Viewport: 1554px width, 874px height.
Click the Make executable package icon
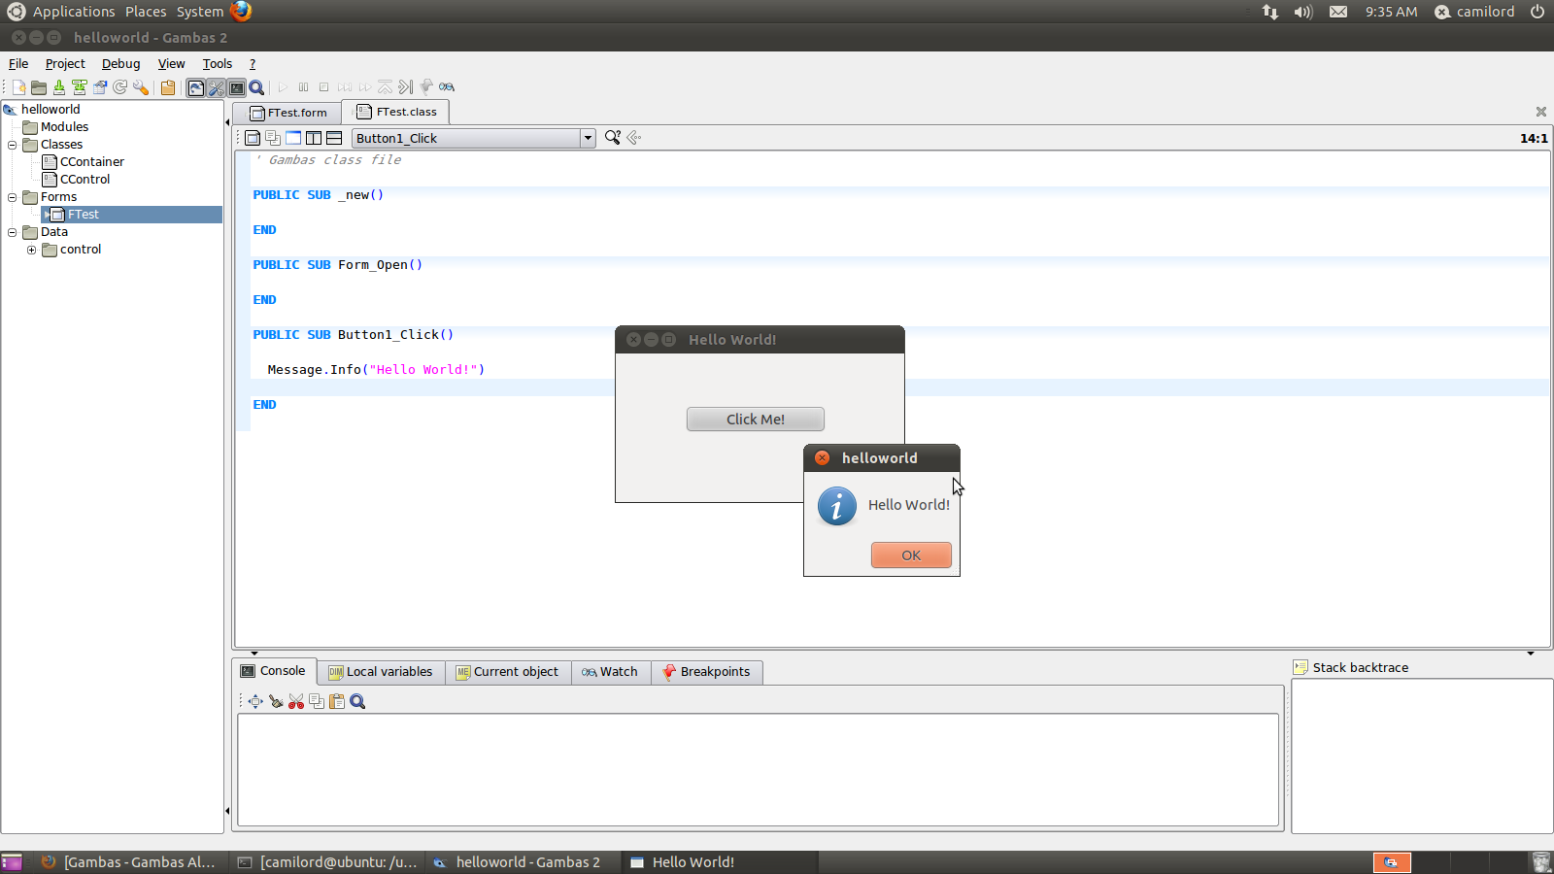point(168,87)
